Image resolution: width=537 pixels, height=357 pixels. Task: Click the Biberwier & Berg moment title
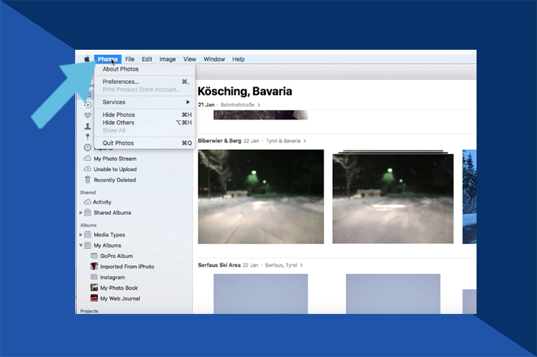click(219, 141)
